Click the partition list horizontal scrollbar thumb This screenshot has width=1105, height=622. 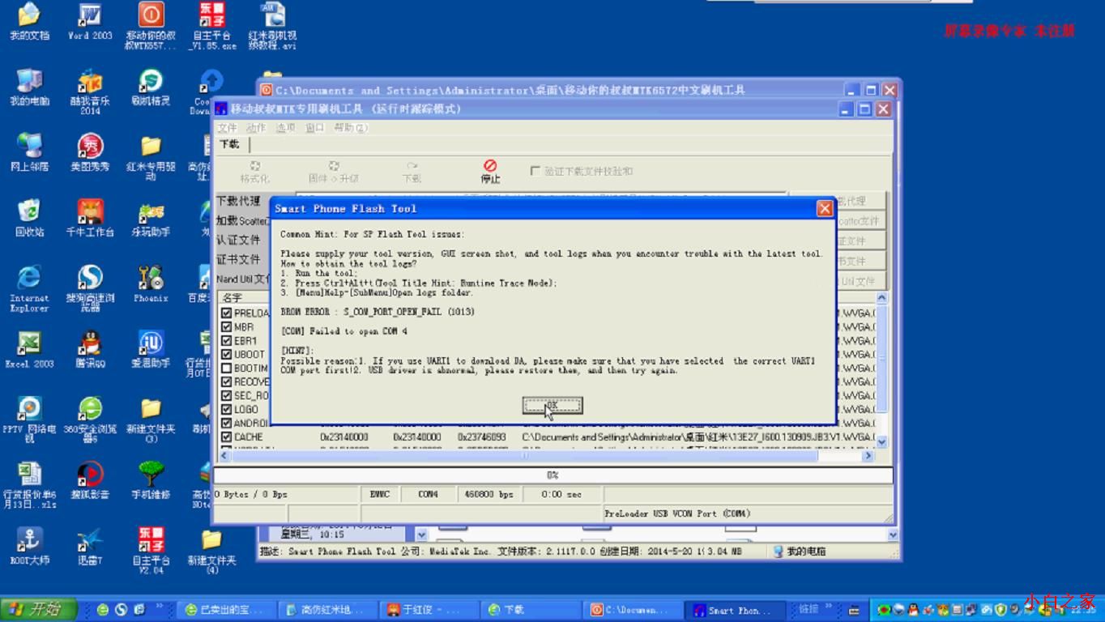click(525, 456)
